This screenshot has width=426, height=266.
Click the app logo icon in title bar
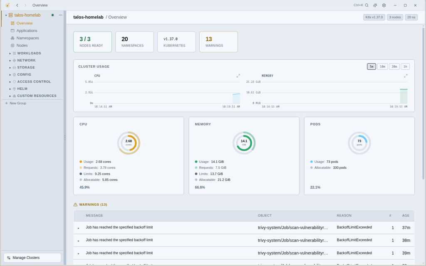(7, 5)
